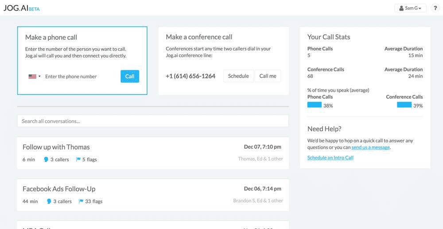Click the 'Make a conference call' heading
Image resolution: width=443 pixels, height=229 pixels.
click(x=199, y=37)
